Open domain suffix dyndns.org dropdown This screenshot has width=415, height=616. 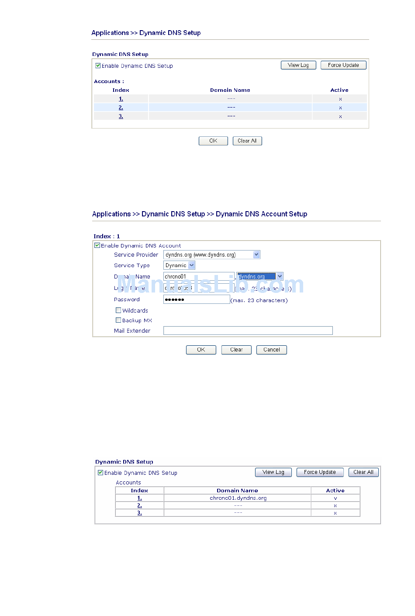tap(260, 276)
